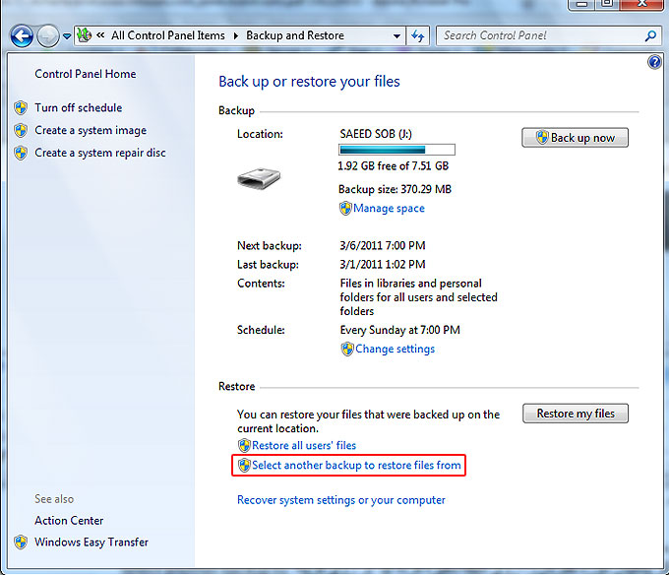The image size is (669, 575).
Task: Go to Control Panel Home
Action: [86, 74]
